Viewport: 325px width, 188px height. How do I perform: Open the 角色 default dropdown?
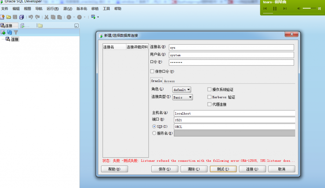click(x=182, y=90)
